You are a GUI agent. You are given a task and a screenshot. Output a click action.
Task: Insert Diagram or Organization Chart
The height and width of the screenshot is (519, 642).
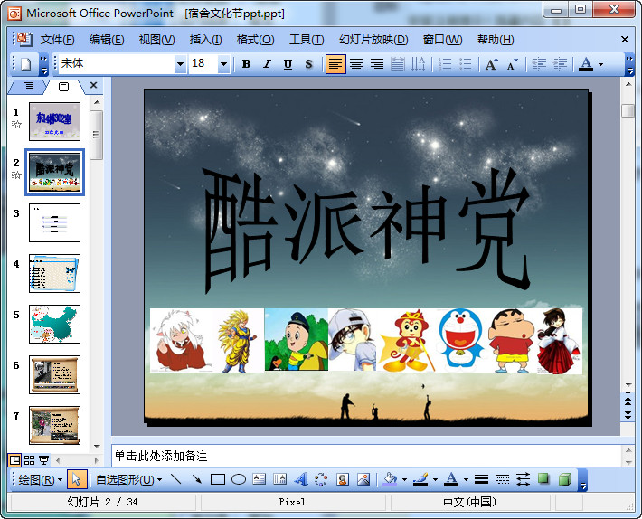tap(321, 479)
